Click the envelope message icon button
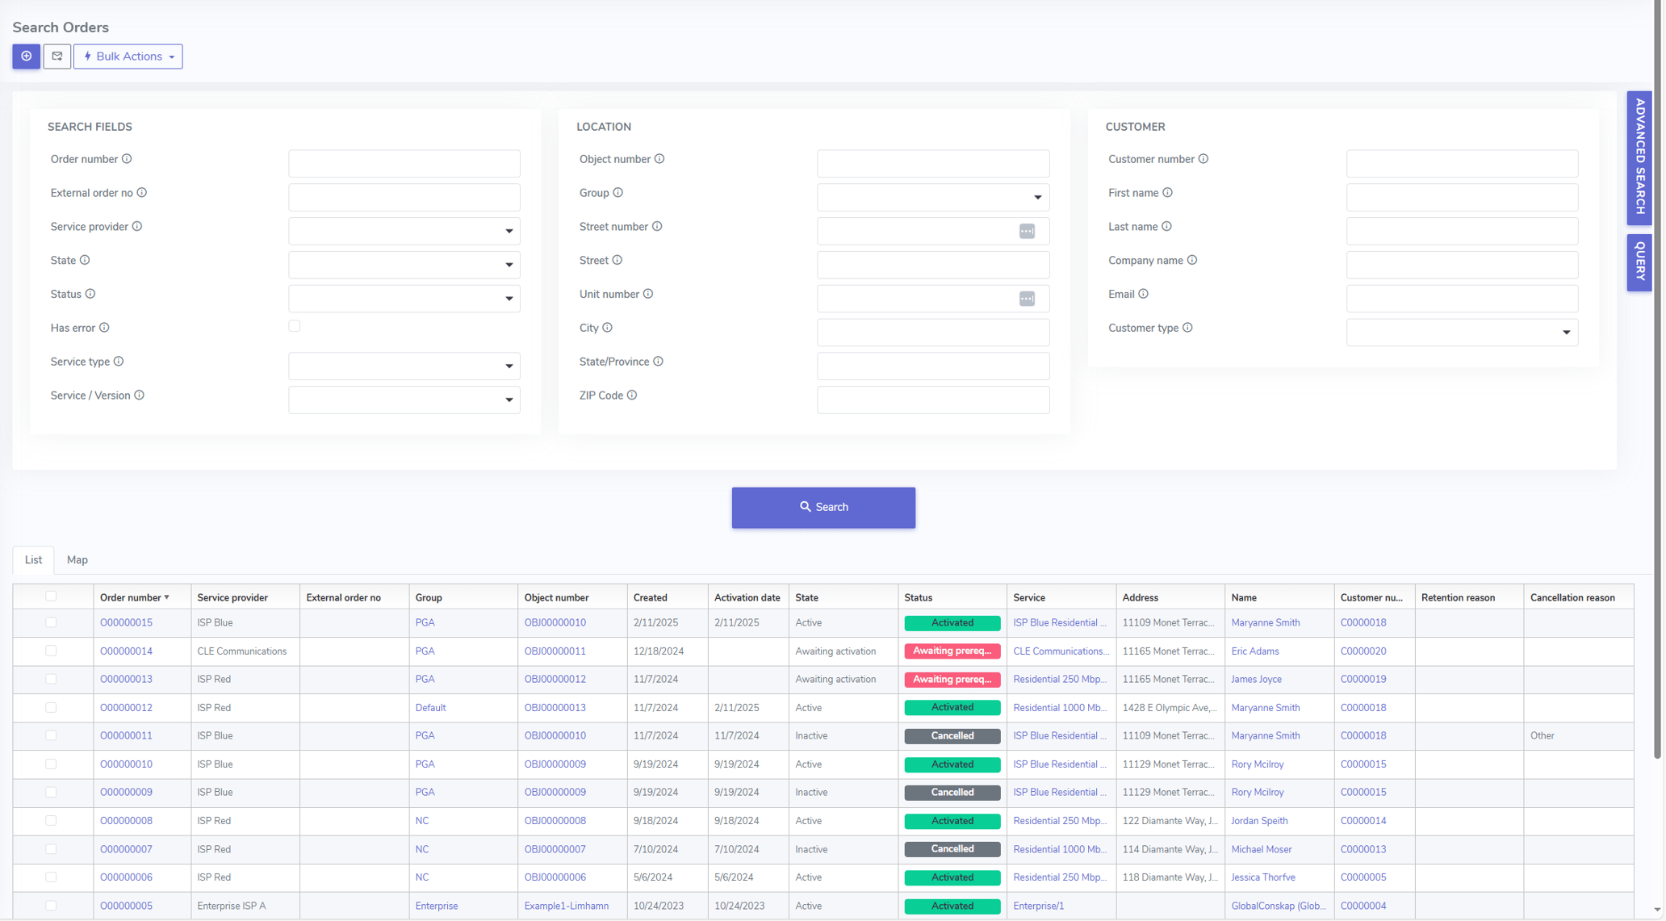 pyautogui.click(x=57, y=57)
